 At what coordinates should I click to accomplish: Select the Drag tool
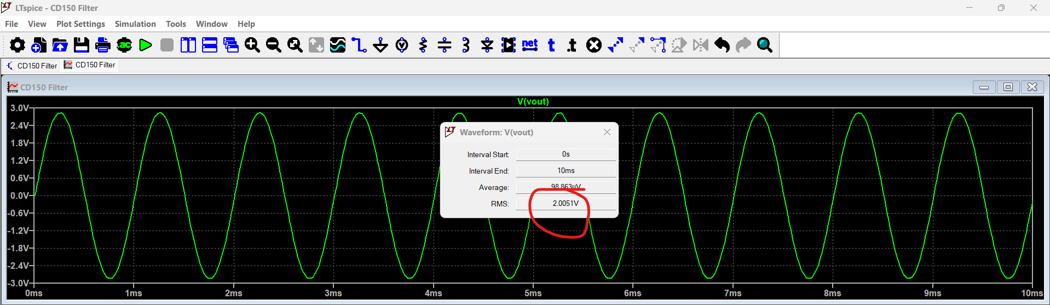pyautogui.click(x=658, y=45)
